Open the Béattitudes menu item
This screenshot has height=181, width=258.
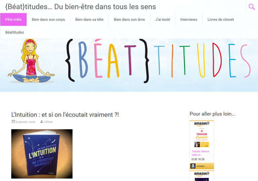pos(15,33)
